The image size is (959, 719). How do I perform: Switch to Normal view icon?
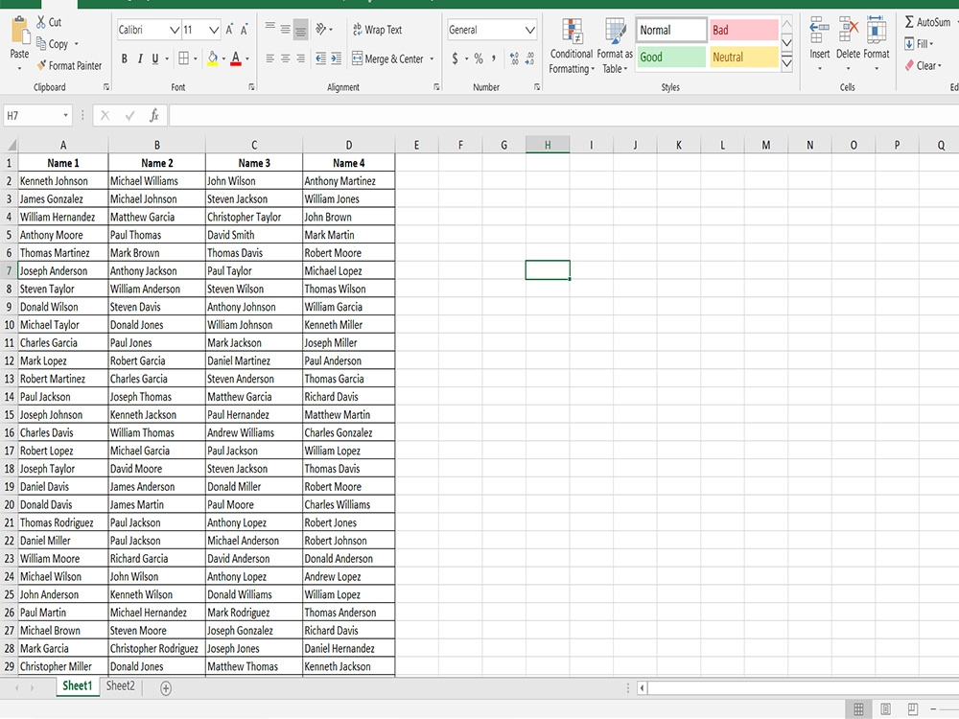tap(858, 708)
